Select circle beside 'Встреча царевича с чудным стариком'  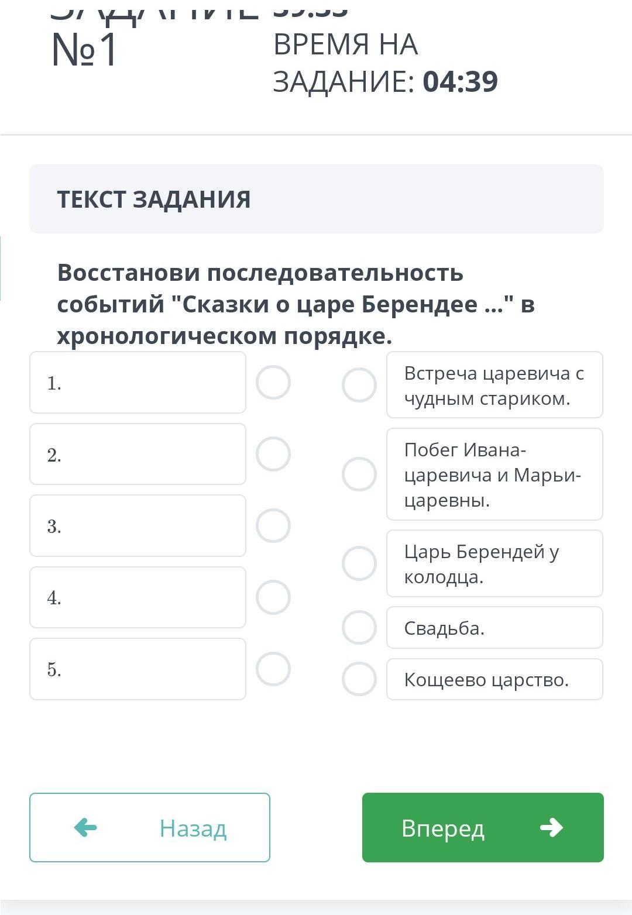pos(359,385)
